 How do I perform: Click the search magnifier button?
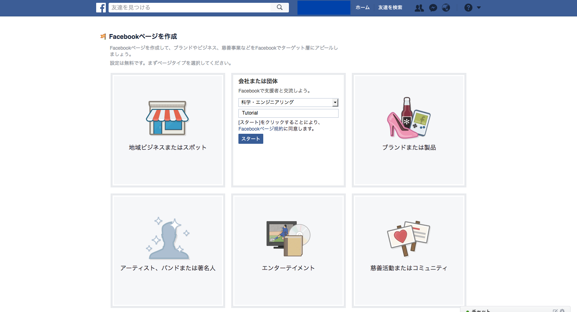coord(280,8)
